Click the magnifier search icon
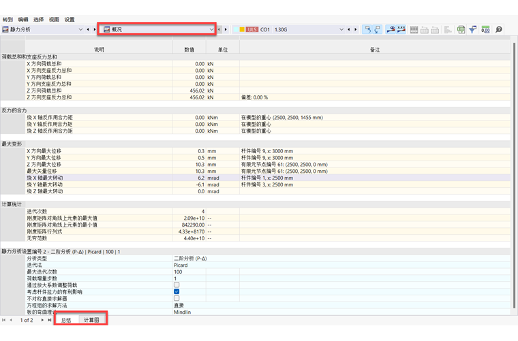 click(499, 29)
